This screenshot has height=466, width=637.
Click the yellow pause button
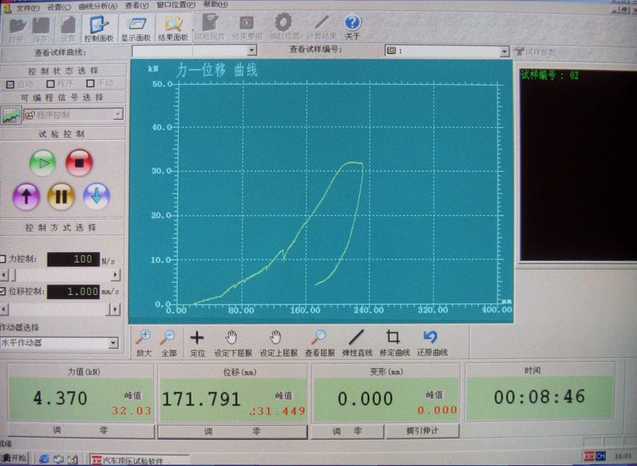tap(61, 196)
